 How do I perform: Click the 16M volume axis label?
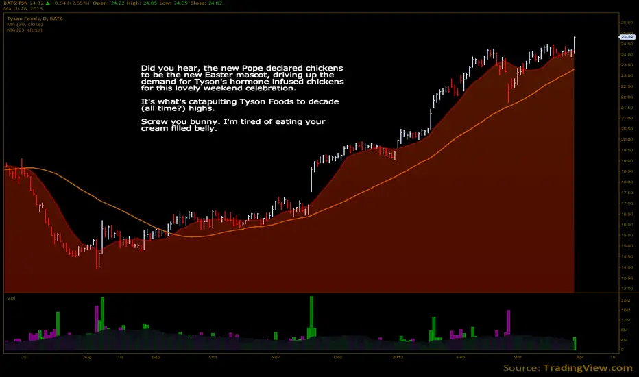625,310
